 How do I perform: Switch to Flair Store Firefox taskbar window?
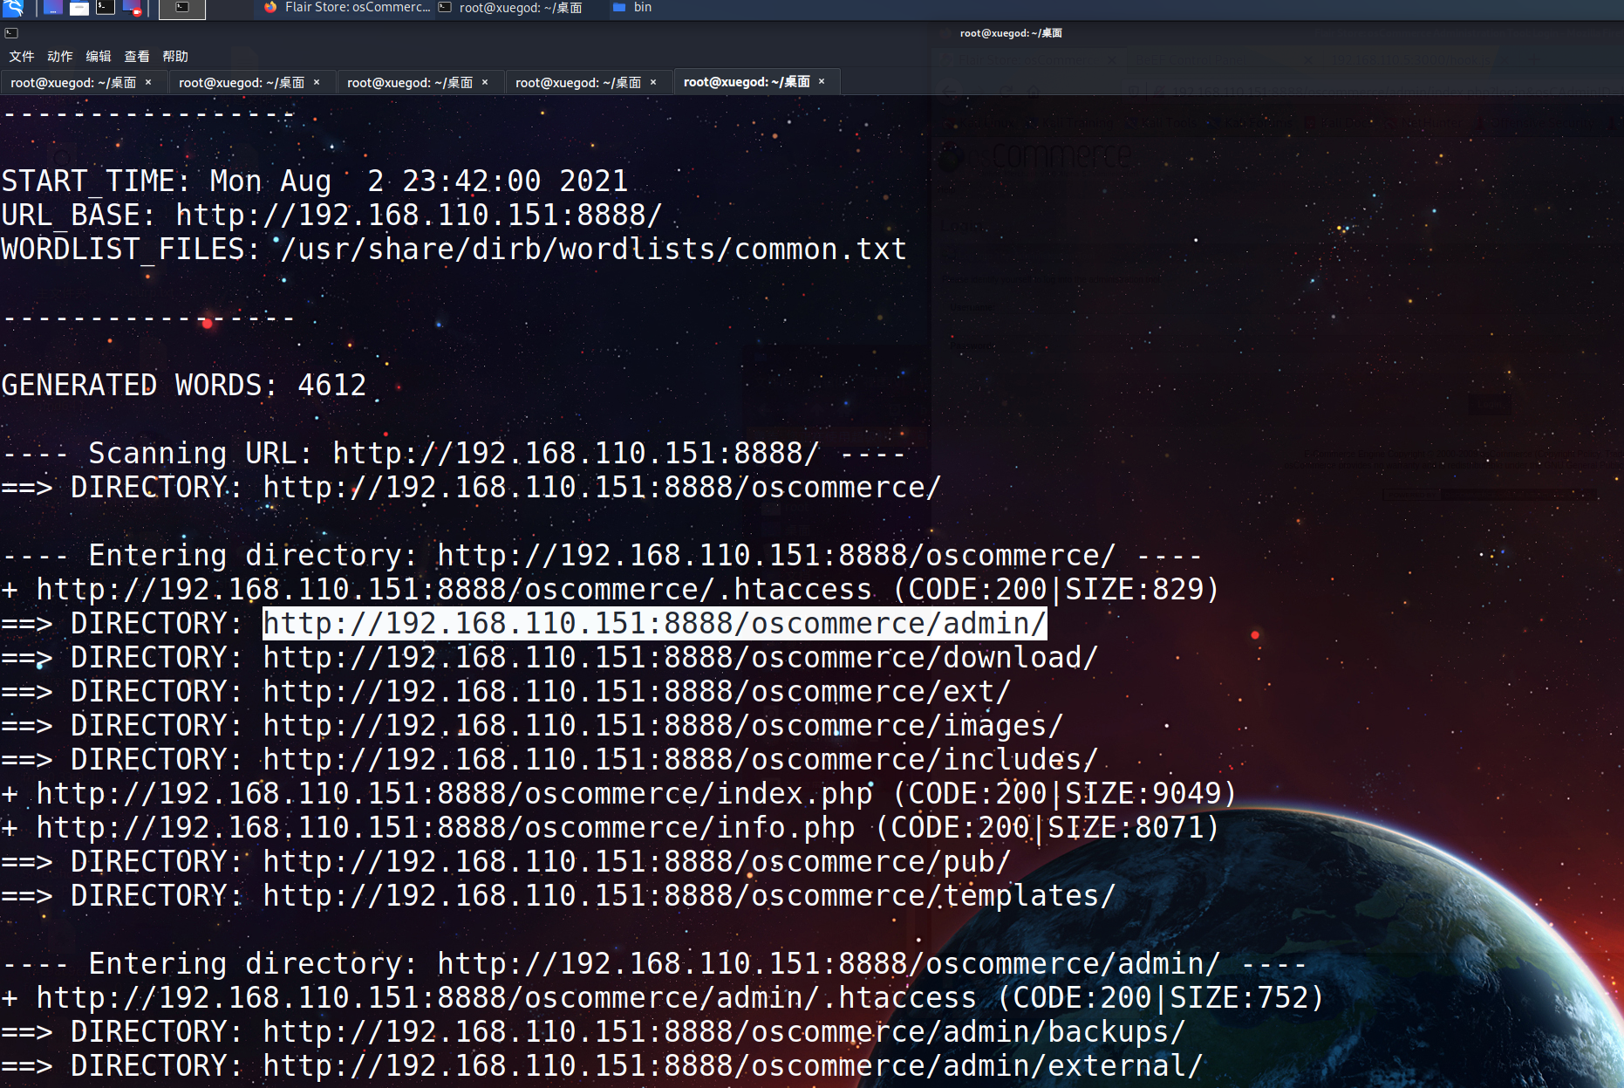pos(346,8)
